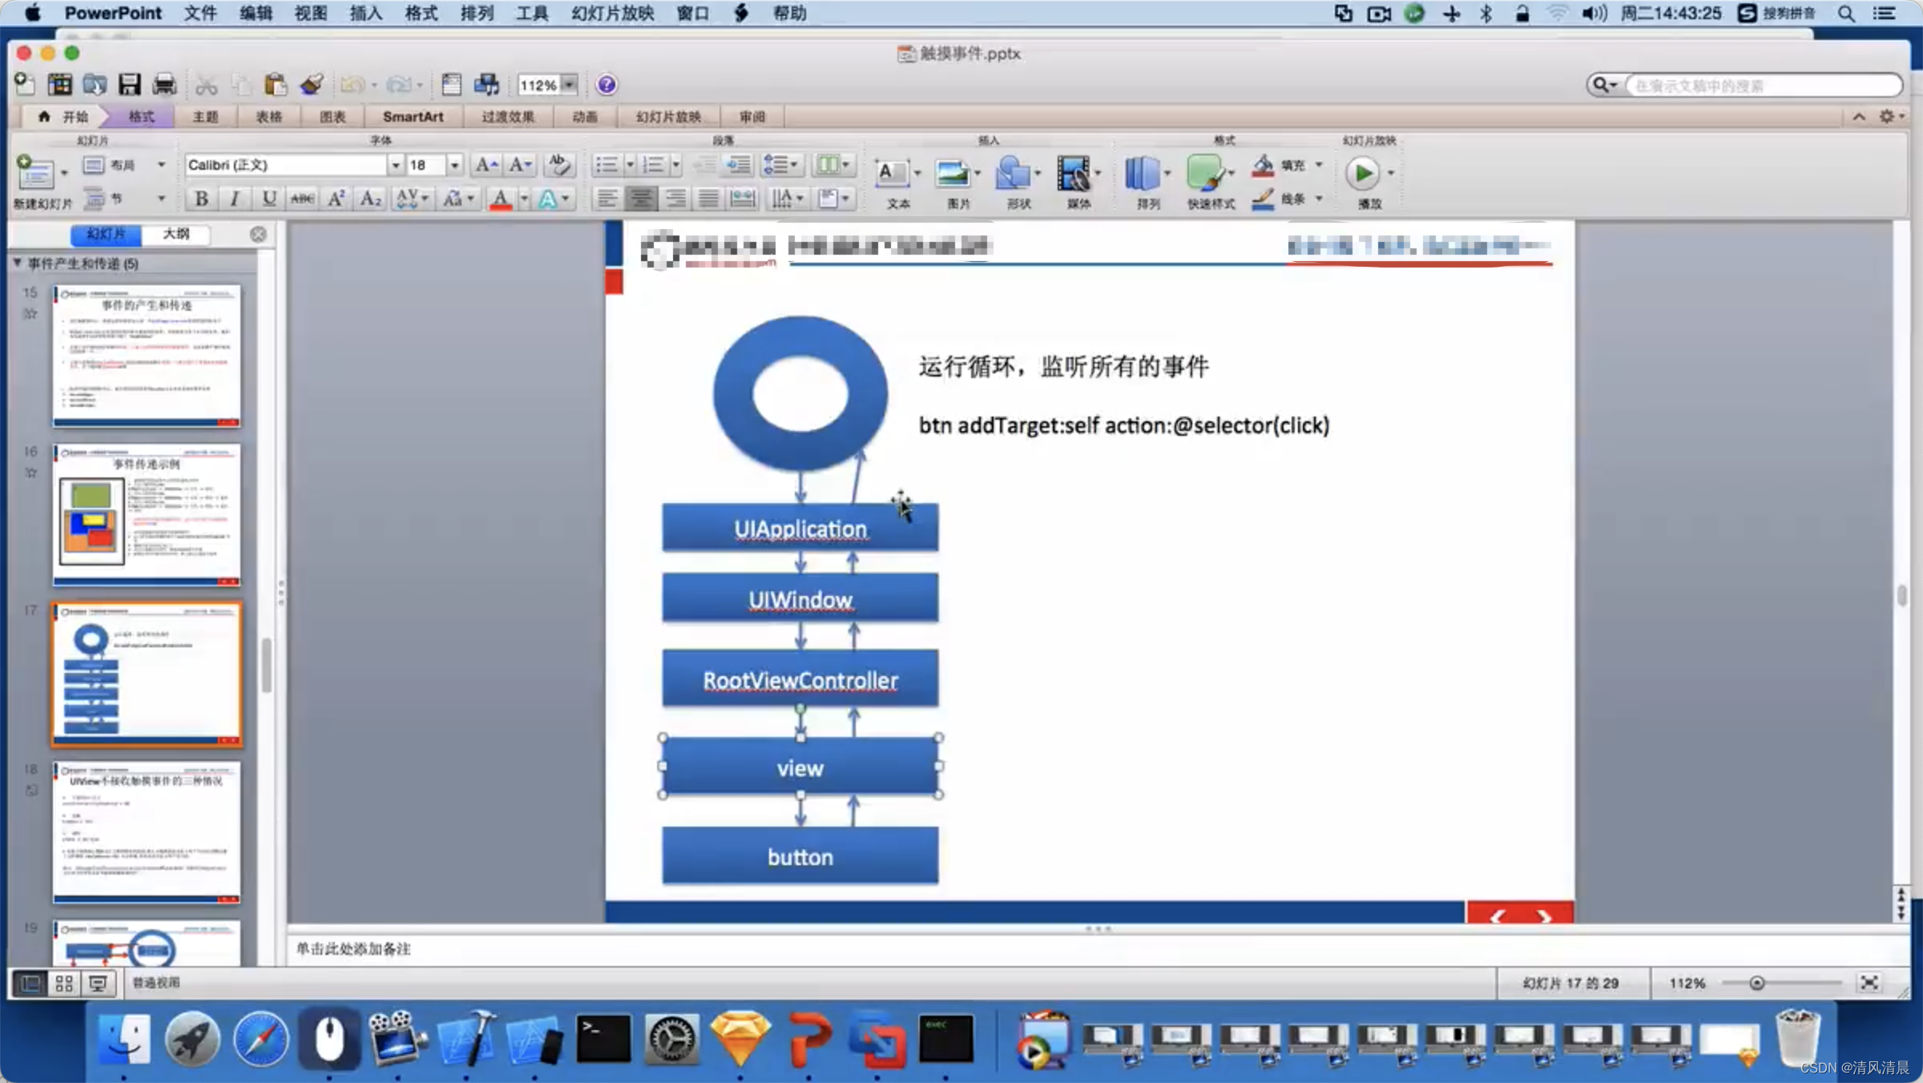This screenshot has width=1923, height=1083.
Task: Click the Print icon in the toolbar
Action: pos(164,84)
